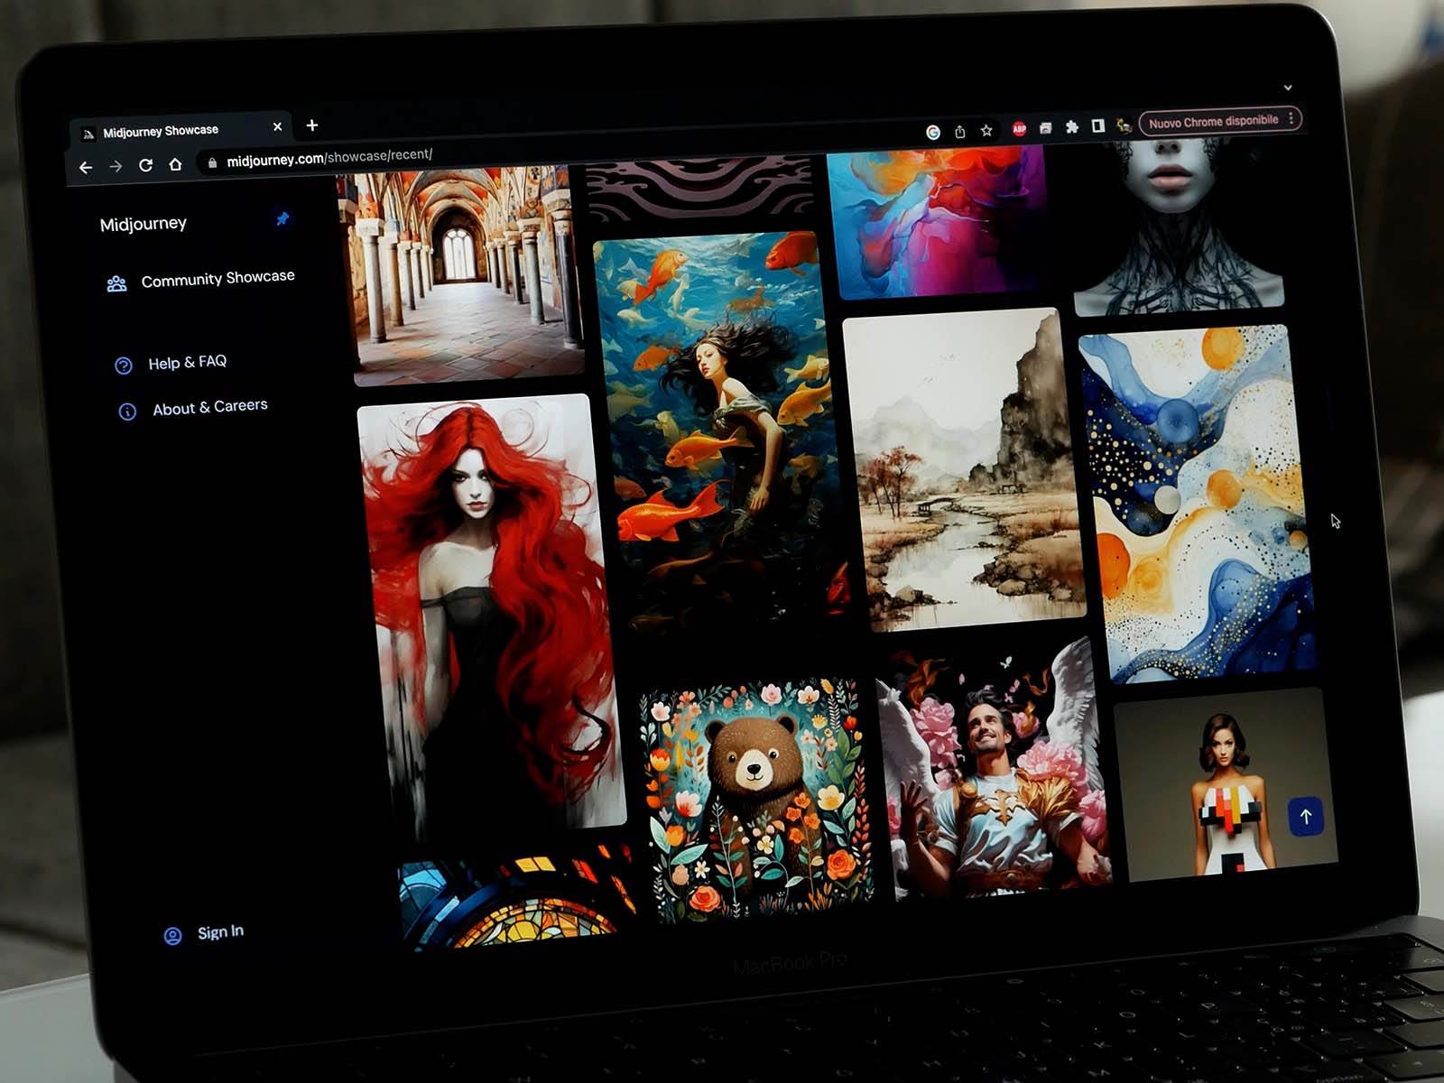
Task: Click the Nuovo Chrome disponibile update button
Action: 1213,121
